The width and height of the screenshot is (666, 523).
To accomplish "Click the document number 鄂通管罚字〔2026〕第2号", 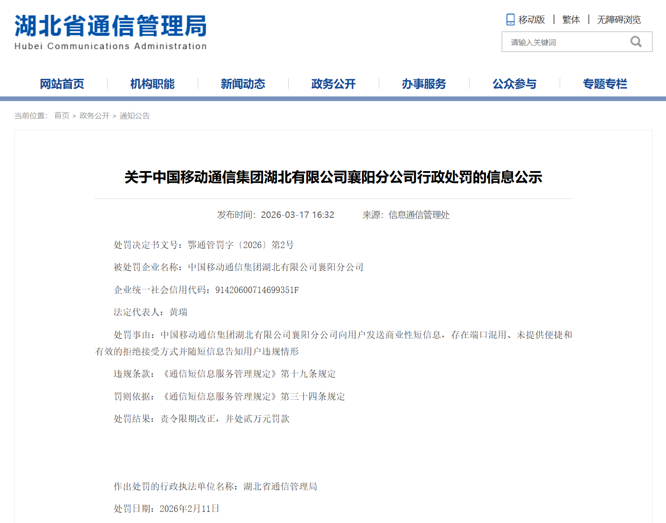I will pyautogui.click(x=241, y=245).
